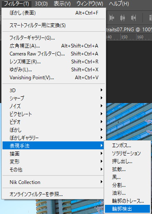Open the ウィンドウ(W) menu
Screen dimensions: 152x214
tap(90, 4)
